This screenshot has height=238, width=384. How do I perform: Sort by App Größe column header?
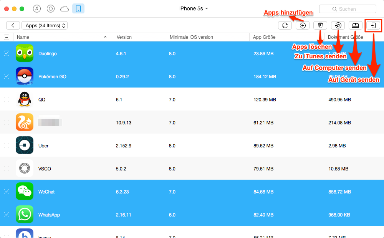pos(287,37)
